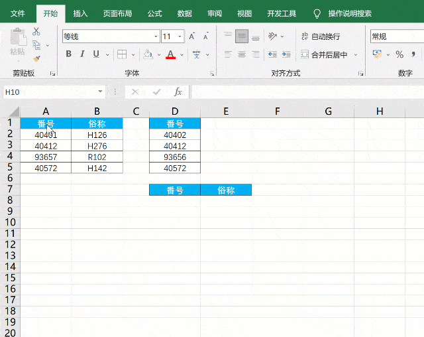Expand the font color dropdown arrow
Screen dimensions: 424x337
point(182,54)
